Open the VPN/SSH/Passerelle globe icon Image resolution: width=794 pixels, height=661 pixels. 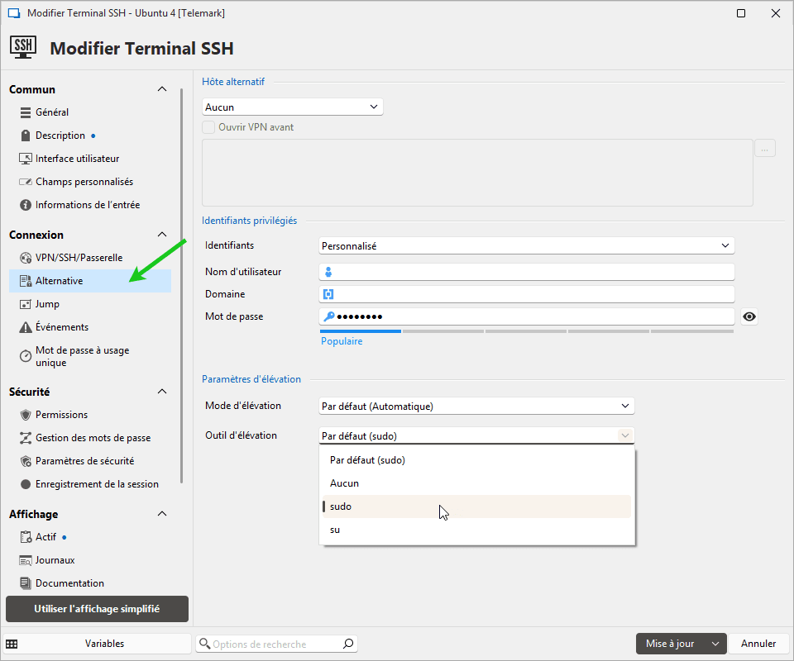(x=26, y=258)
